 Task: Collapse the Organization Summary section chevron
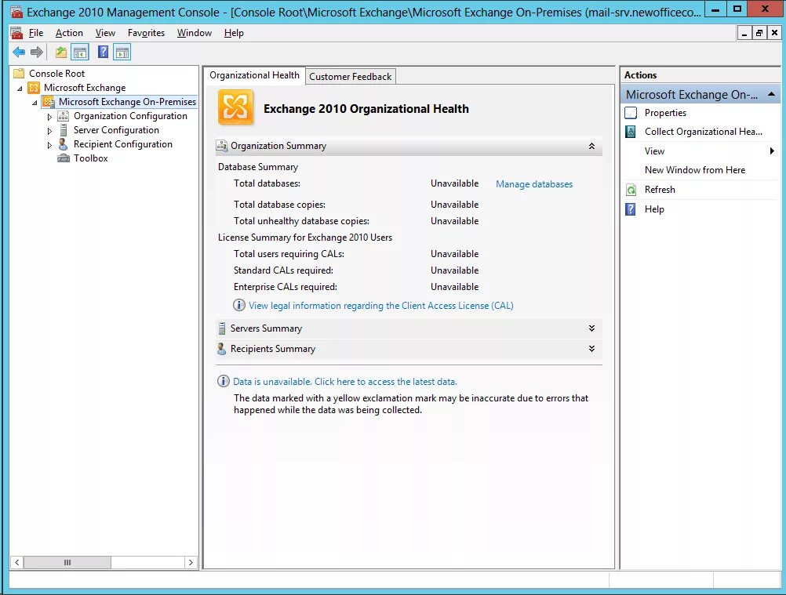[591, 147]
